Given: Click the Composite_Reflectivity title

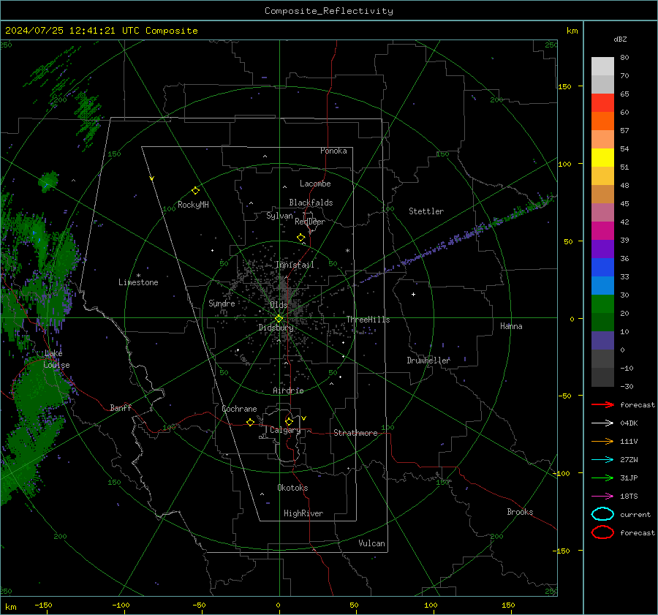Looking at the screenshot, I should [329, 11].
